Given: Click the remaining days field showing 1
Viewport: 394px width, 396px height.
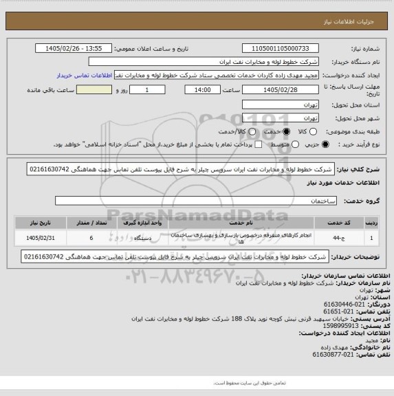Looking at the screenshot, I should click(x=147, y=89).
